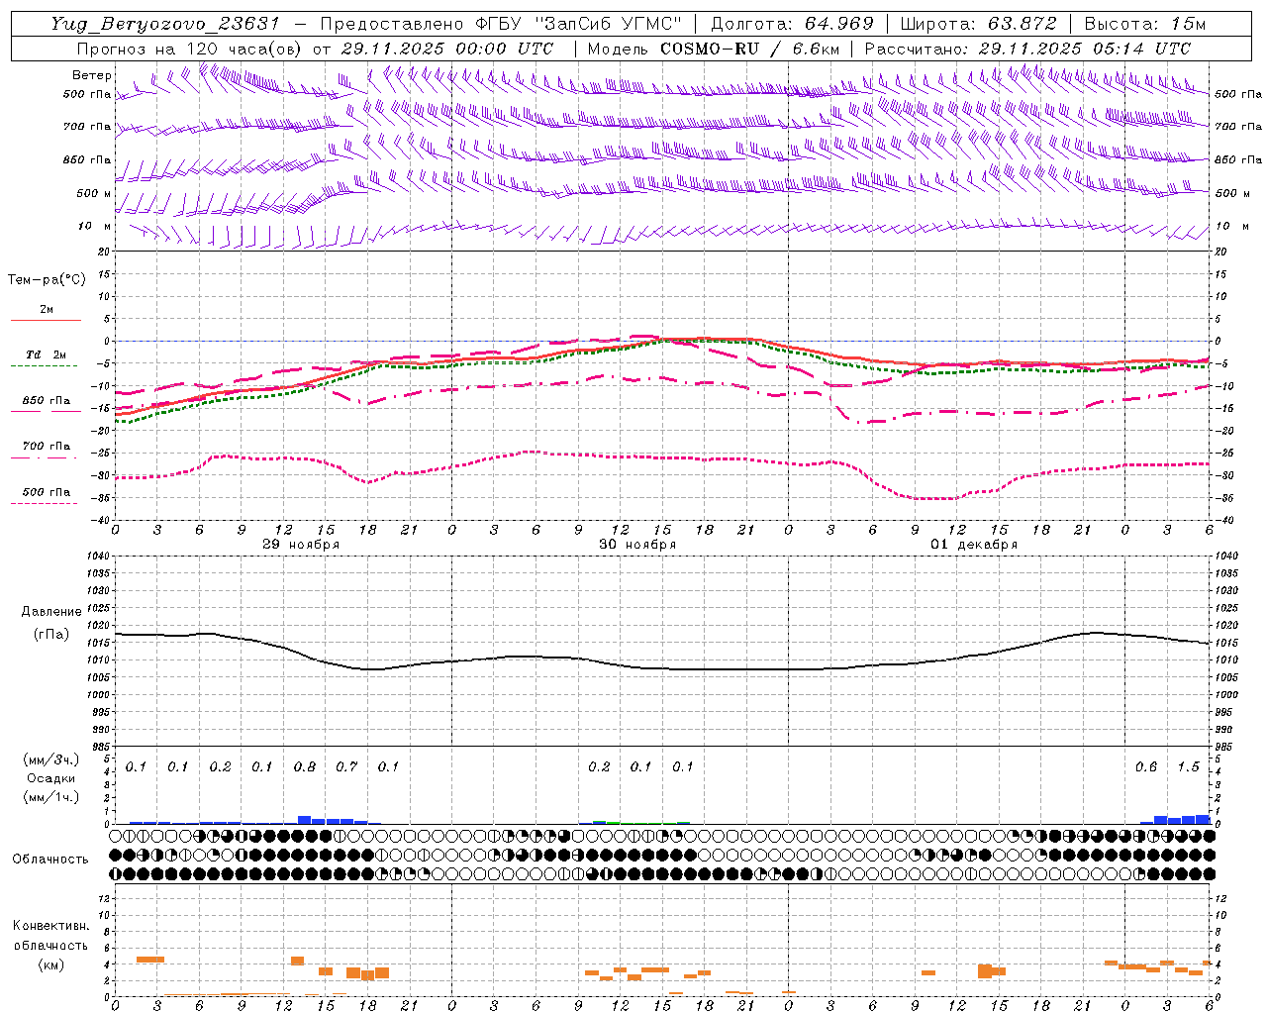Select the '1.5' precipitation amount value
The height and width of the screenshot is (1014, 1267).
point(1188,767)
